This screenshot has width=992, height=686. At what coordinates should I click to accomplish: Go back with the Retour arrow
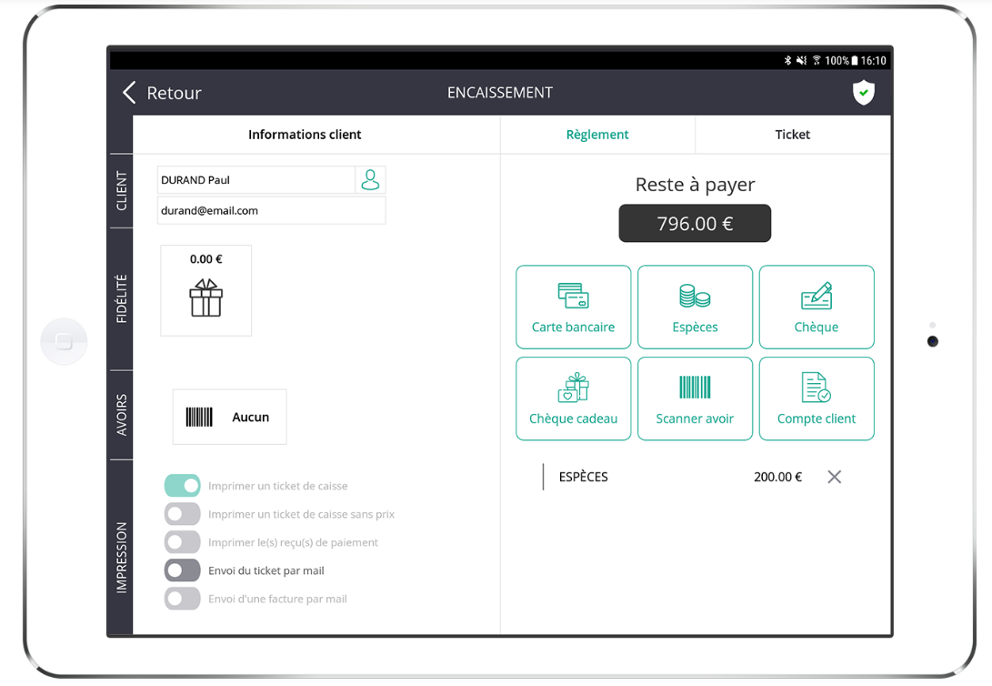[129, 93]
